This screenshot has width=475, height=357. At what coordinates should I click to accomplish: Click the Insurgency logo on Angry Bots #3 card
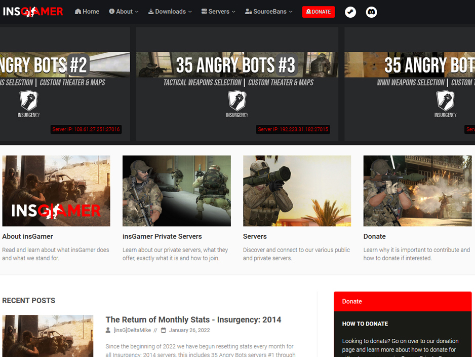237,103
